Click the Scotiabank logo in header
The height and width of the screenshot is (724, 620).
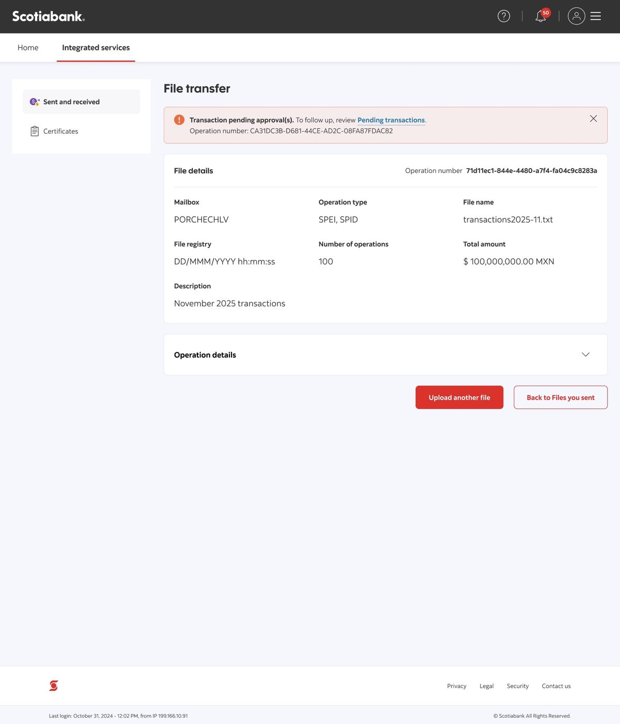[x=49, y=17]
